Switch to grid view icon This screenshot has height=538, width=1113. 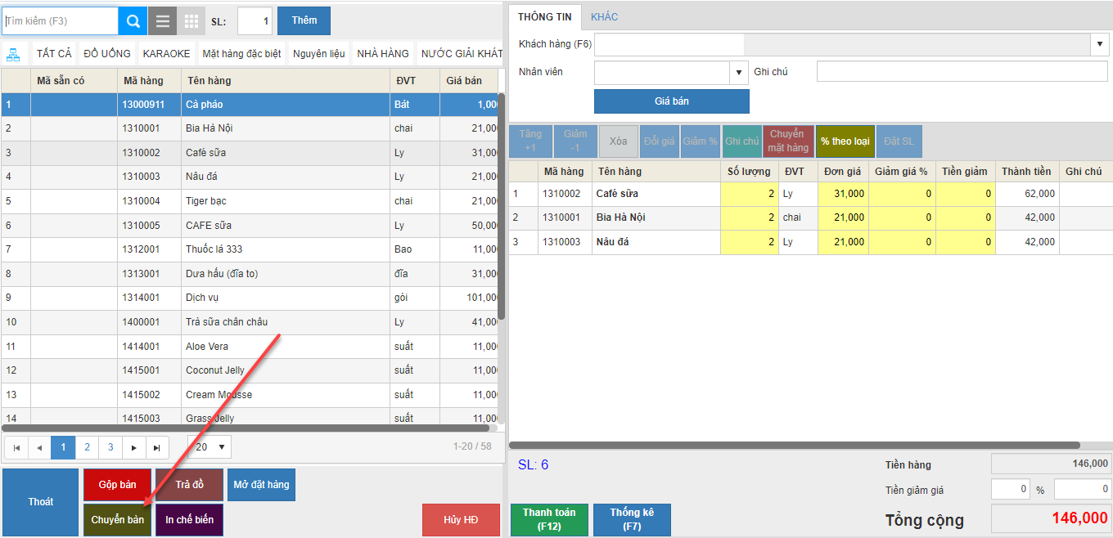(191, 21)
